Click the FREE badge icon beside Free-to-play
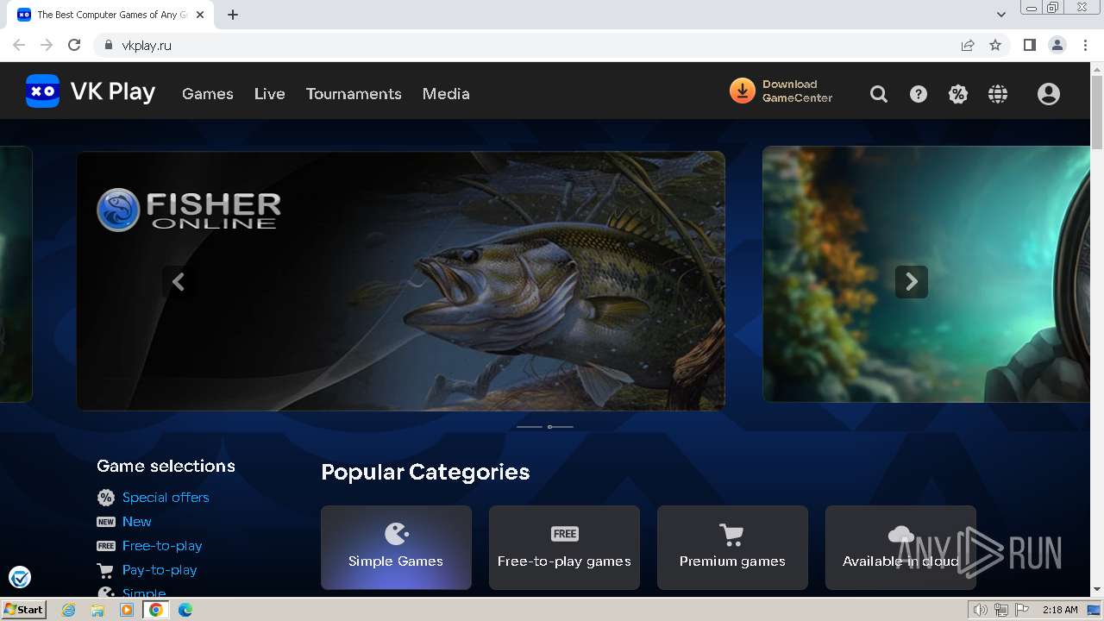The image size is (1104, 621). [x=106, y=546]
